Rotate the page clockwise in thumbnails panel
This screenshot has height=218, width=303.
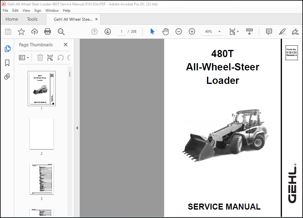pyautogui.click(x=69, y=57)
